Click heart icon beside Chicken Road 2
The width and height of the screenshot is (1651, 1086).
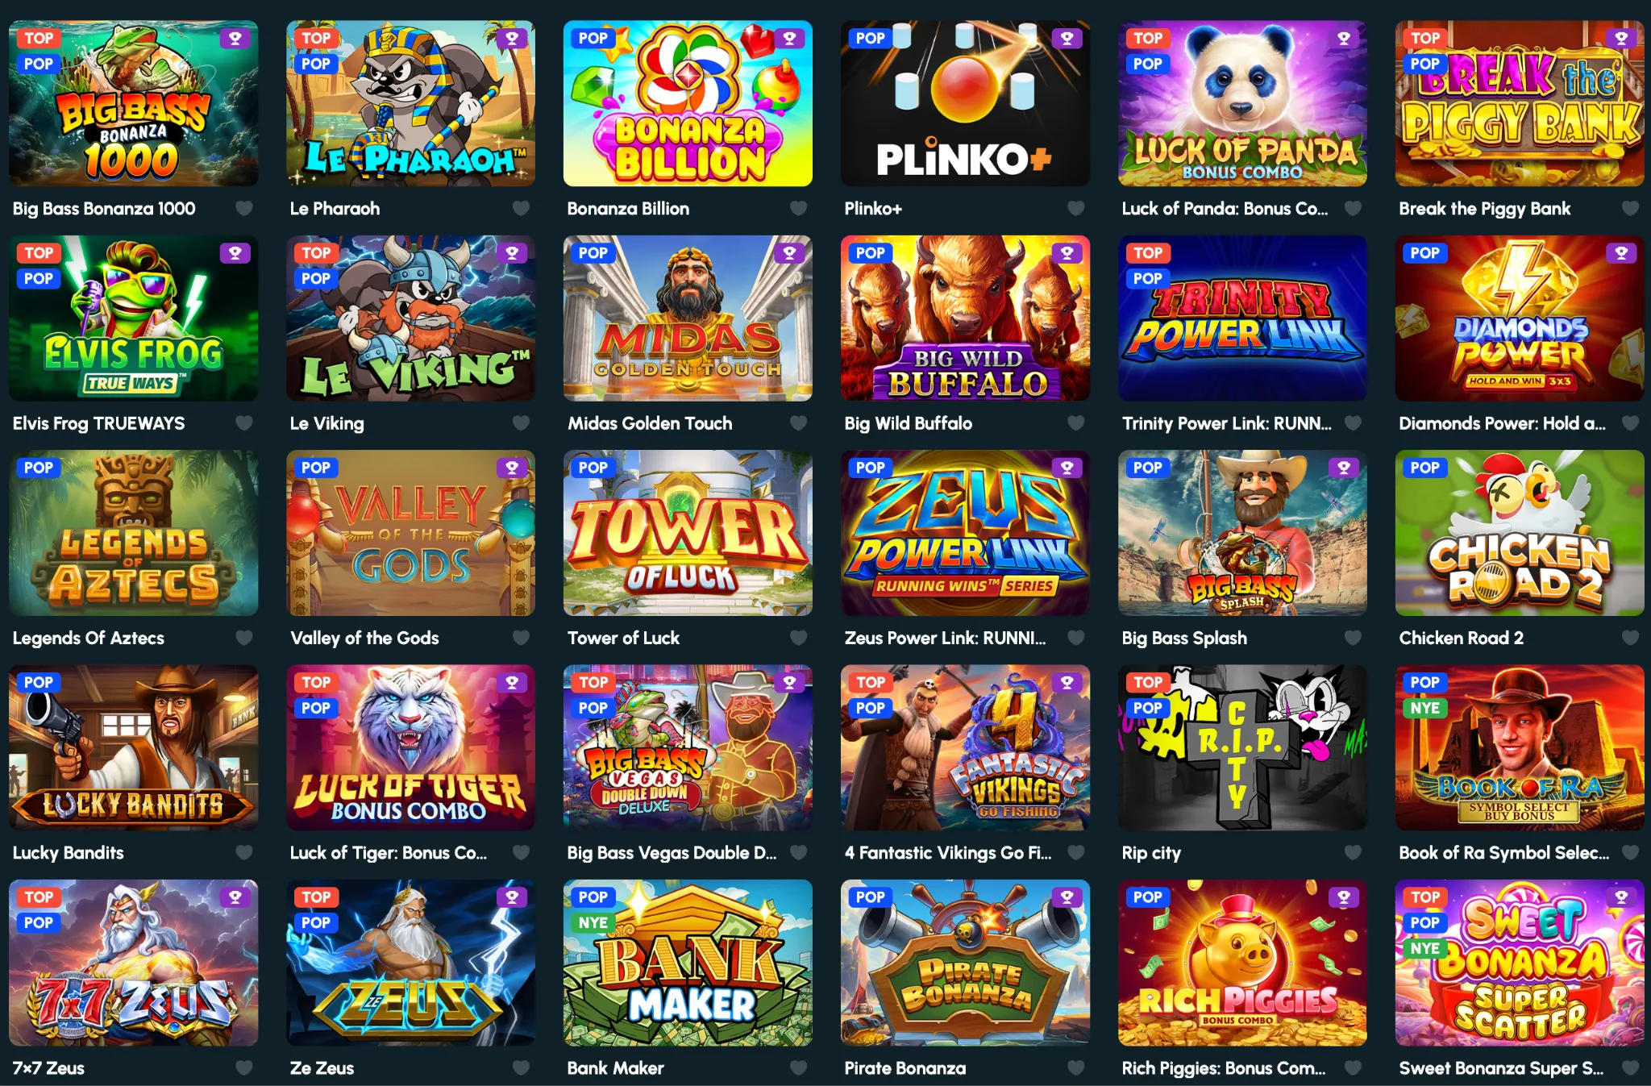[x=1631, y=638]
